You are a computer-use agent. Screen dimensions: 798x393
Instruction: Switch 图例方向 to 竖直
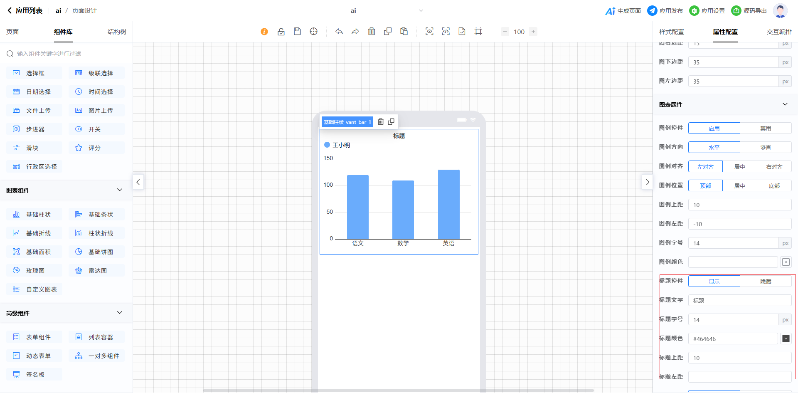pyautogui.click(x=765, y=148)
